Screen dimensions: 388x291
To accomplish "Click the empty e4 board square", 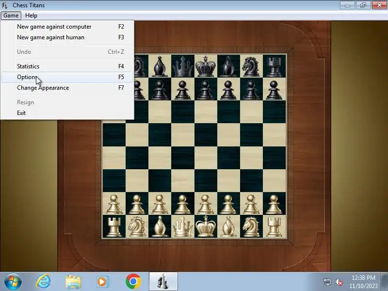I will pyautogui.click(x=205, y=158).
